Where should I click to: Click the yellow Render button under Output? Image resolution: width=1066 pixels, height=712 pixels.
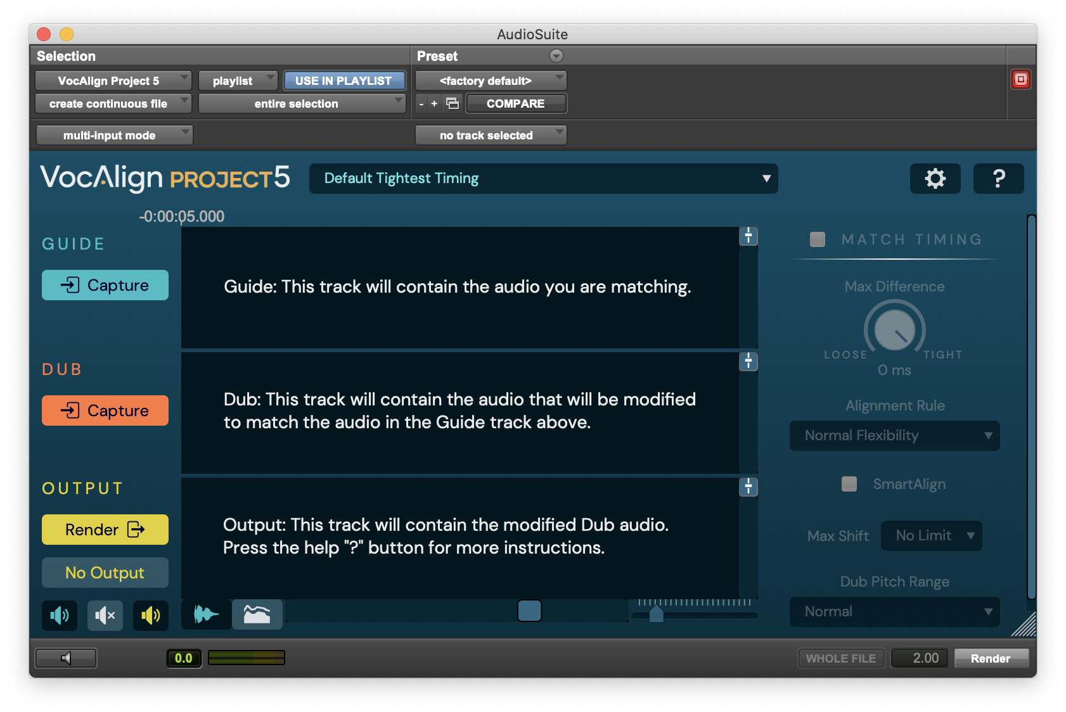coord(105,530)
